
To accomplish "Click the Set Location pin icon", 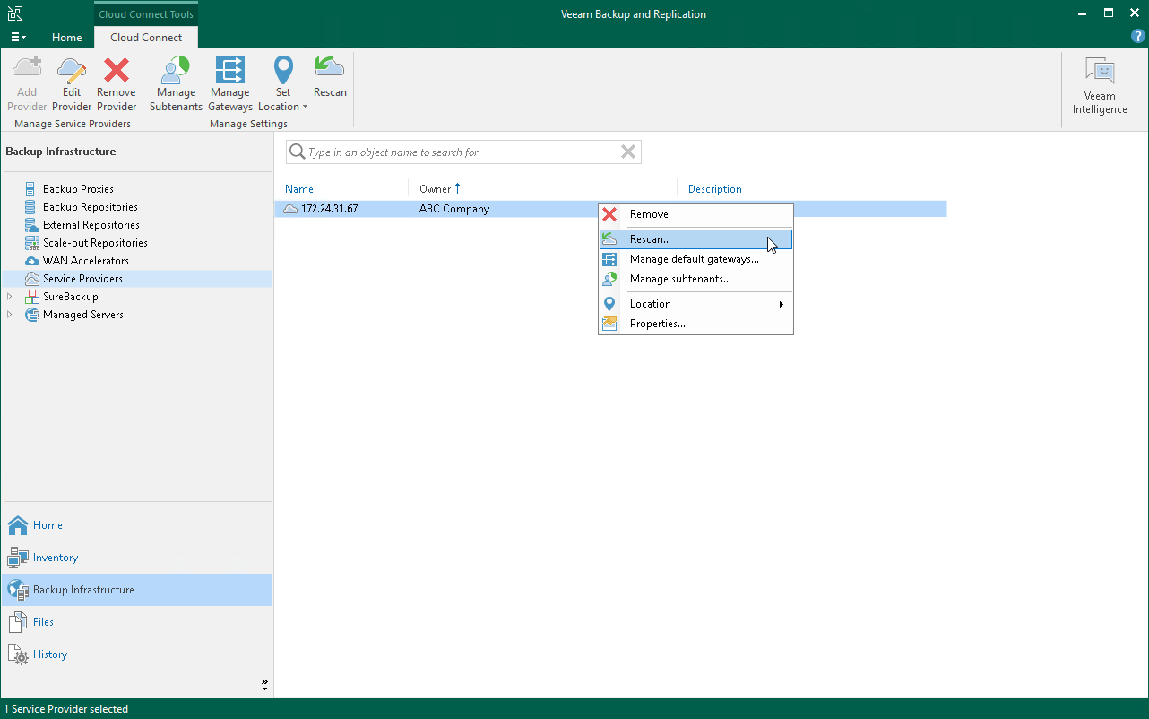I will click(x=283, y=71).
